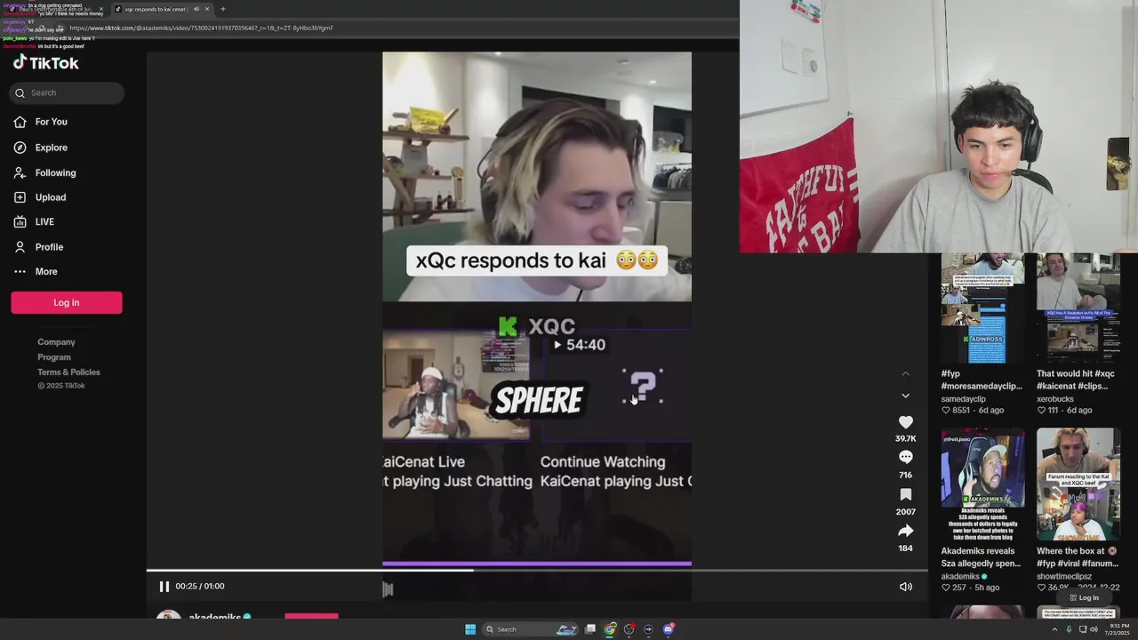
Task: Open Chrome from the taskbar
Action: point(610,629)
